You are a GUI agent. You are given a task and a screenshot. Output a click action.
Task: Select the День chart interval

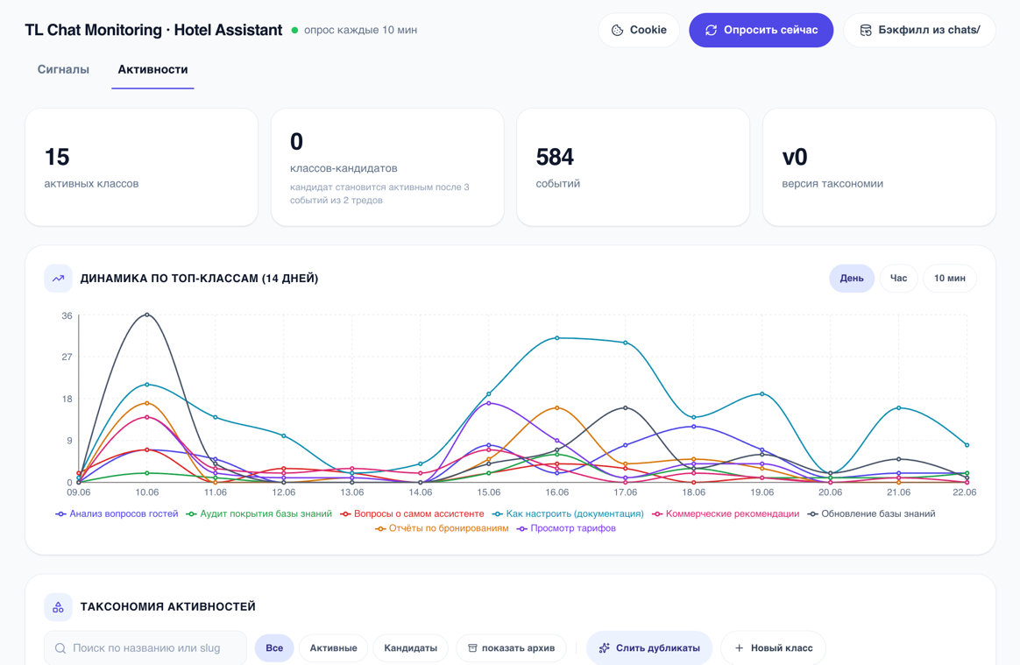pyautogui.click(x=852, y=279)
